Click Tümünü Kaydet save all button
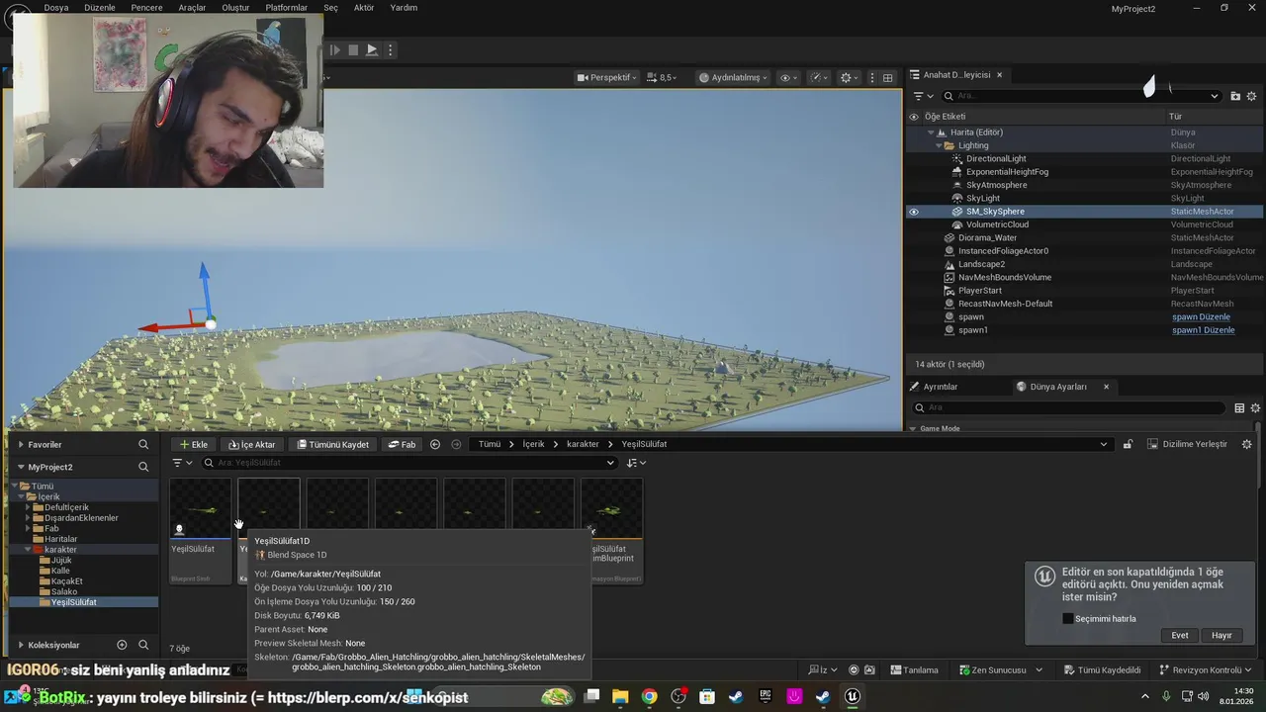This screenshot has height=712, width=1266. pyautogui.click(x=332, y=444)
